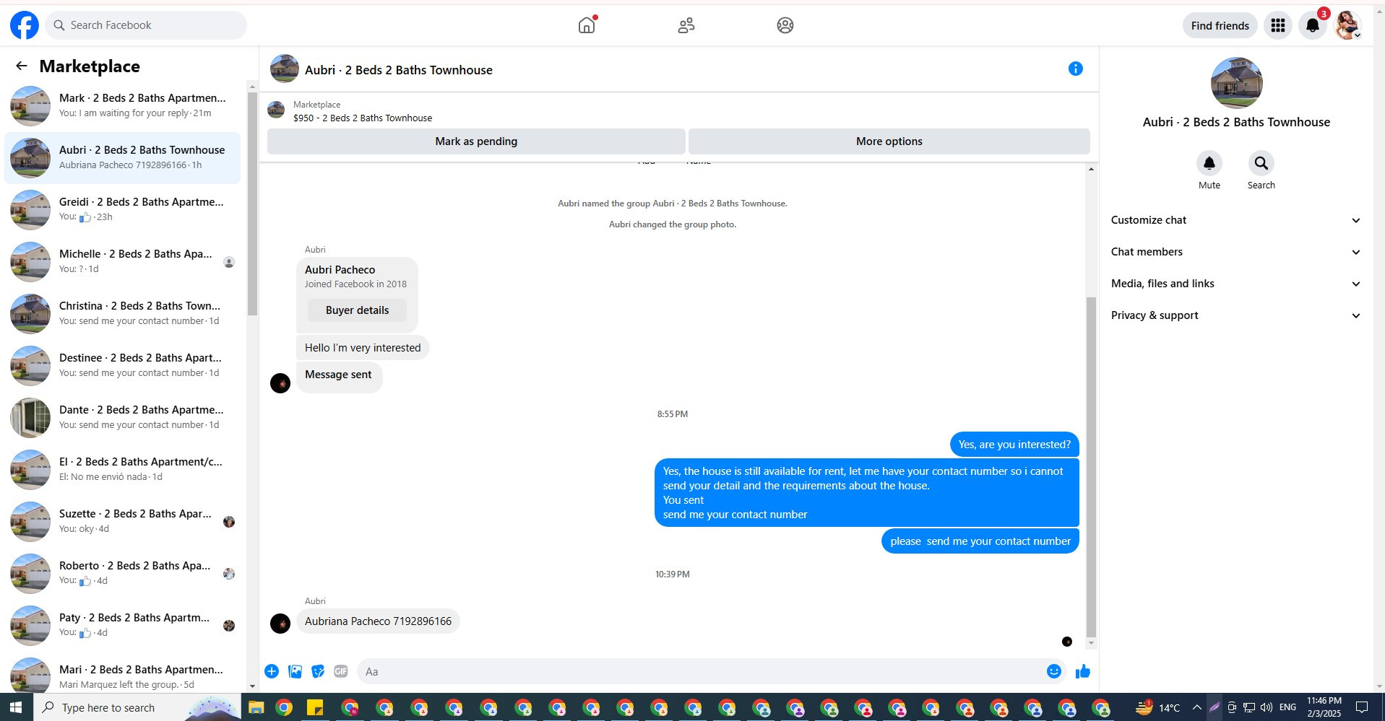
Task: Open the 14°C weather widget
Action: click(1157, 707)
